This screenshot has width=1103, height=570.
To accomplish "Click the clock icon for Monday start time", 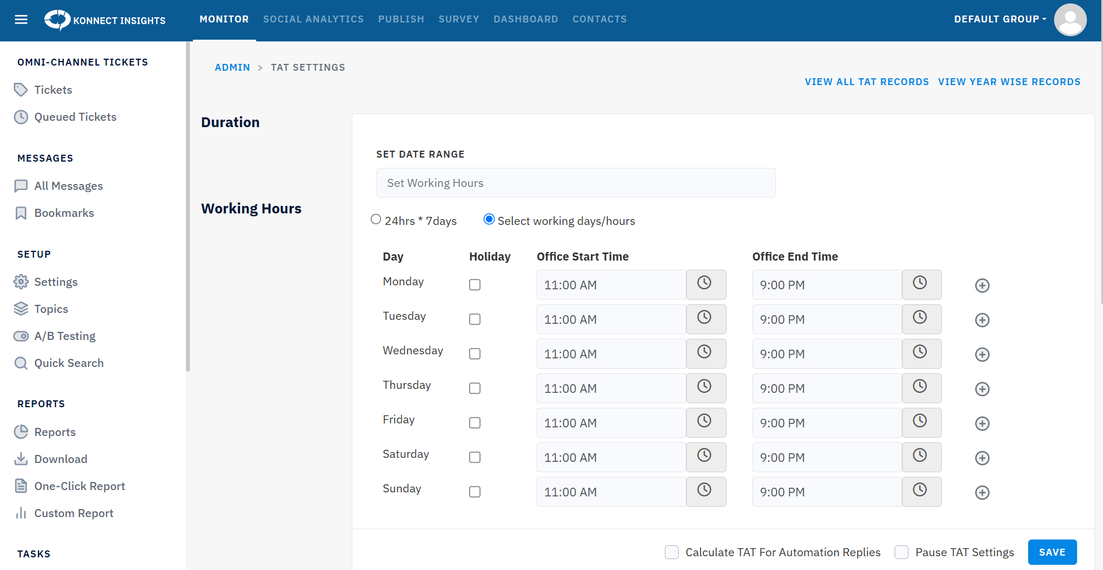I will tap(705, 284).
